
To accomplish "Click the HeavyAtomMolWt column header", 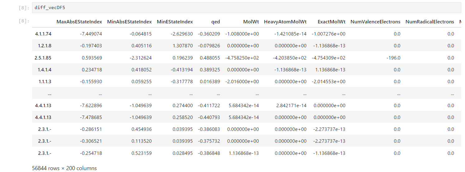I will click(x=285, y=22).
